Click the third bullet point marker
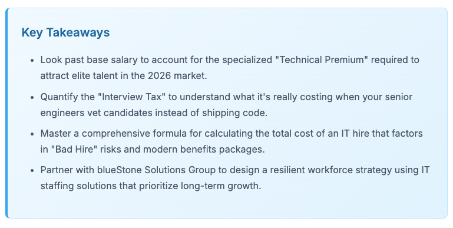The height and width of the screenshot is (228, 453). [x=32, y=134]
